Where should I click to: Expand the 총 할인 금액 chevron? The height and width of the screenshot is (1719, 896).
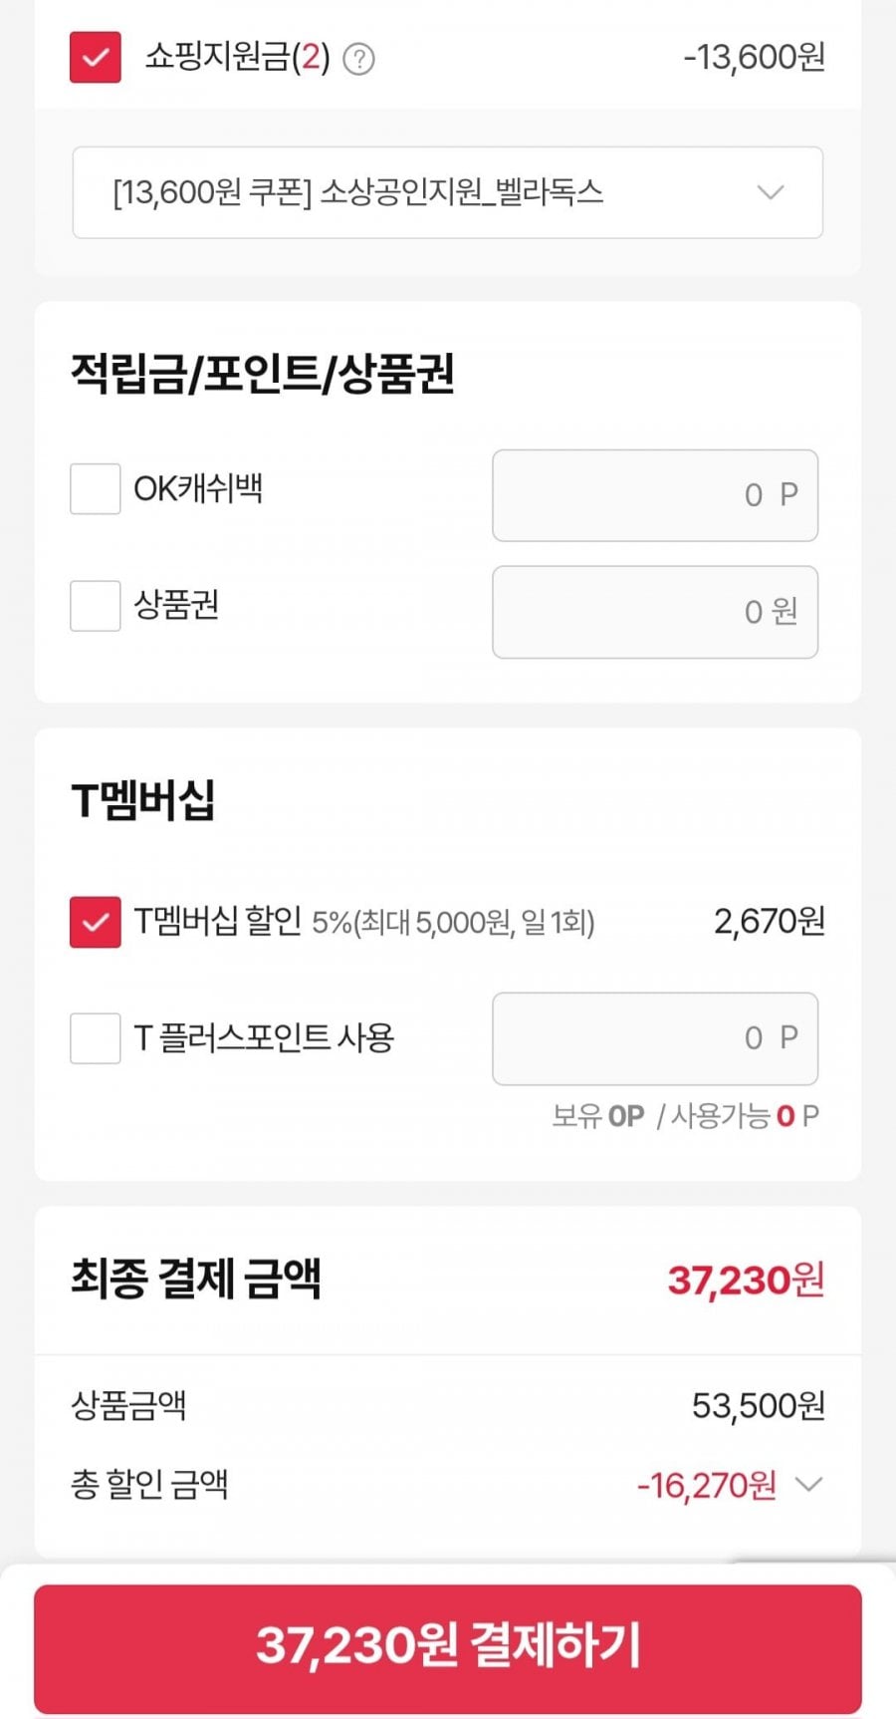(809, 1485)
